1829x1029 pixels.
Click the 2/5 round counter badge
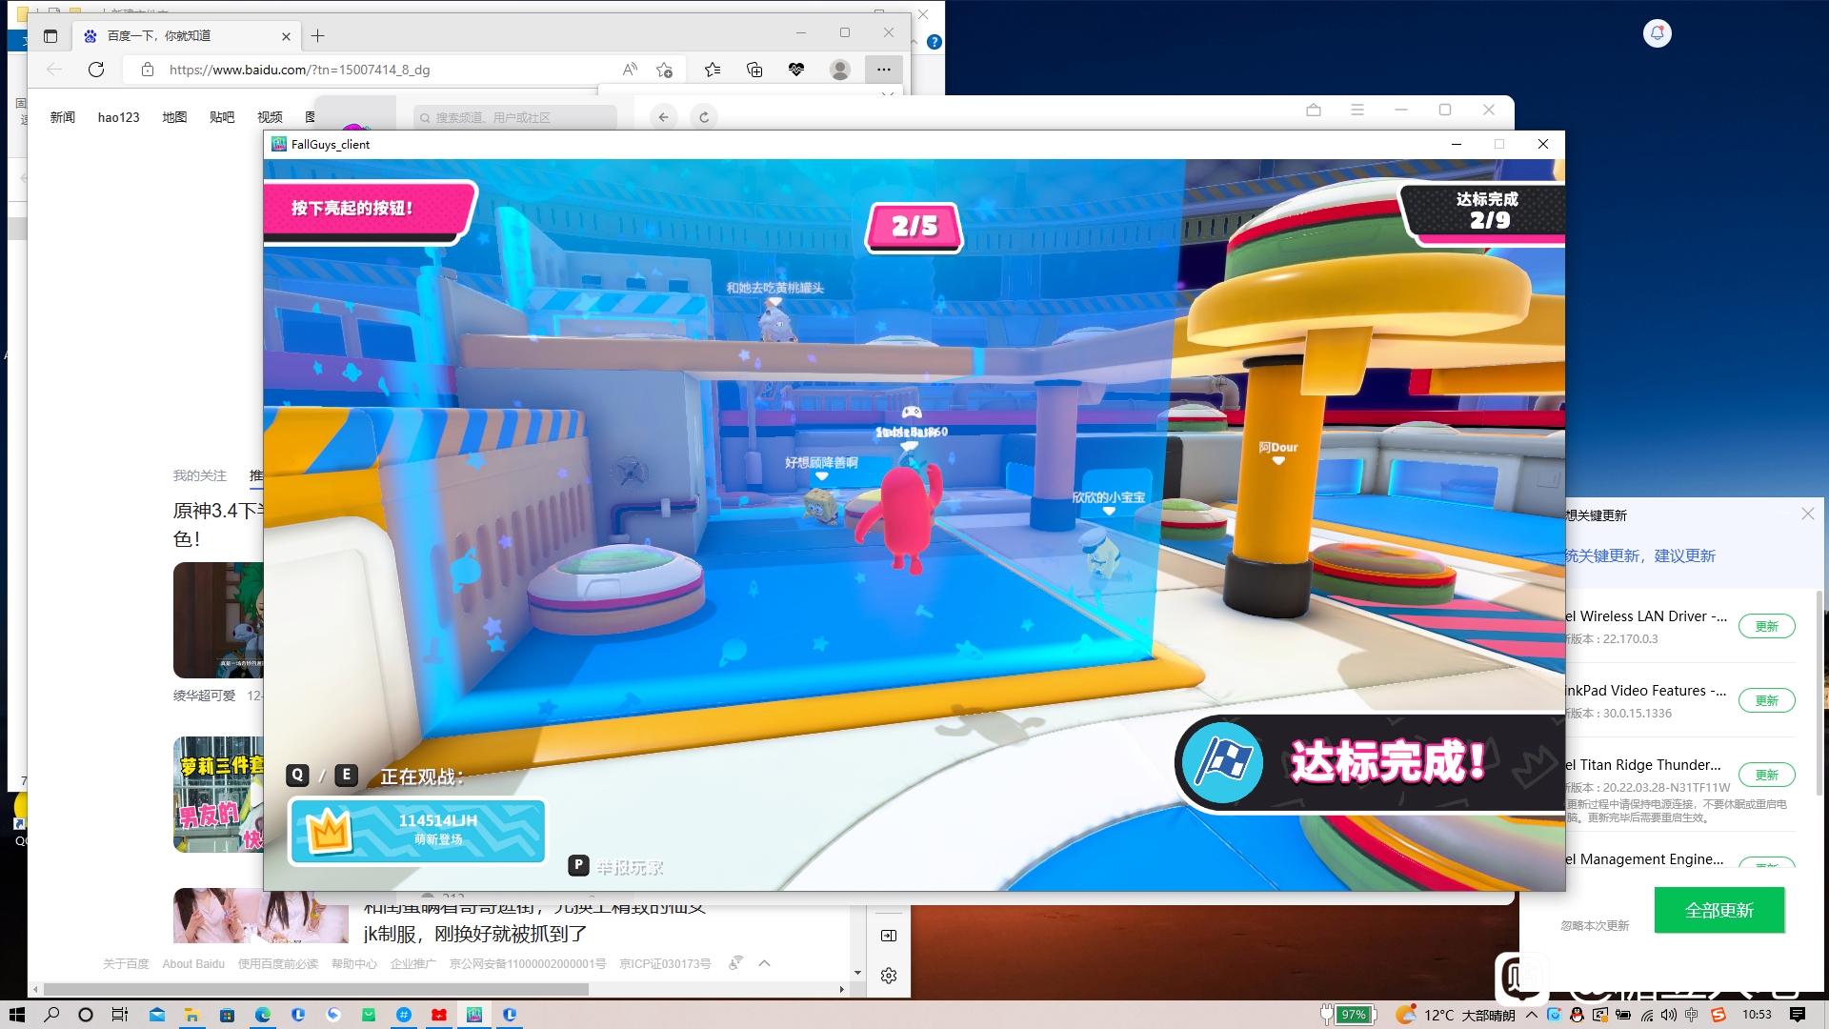[x=914, y=227]
